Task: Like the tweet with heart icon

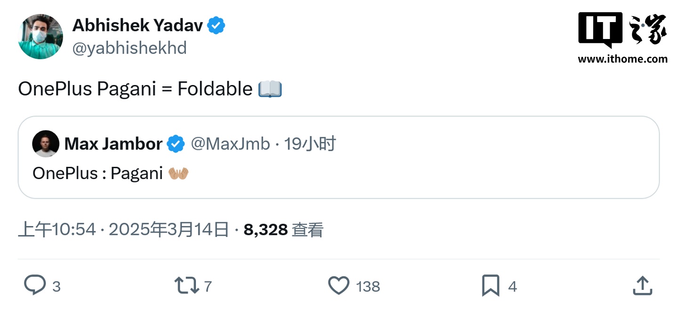Action: (x=339, y=286)
